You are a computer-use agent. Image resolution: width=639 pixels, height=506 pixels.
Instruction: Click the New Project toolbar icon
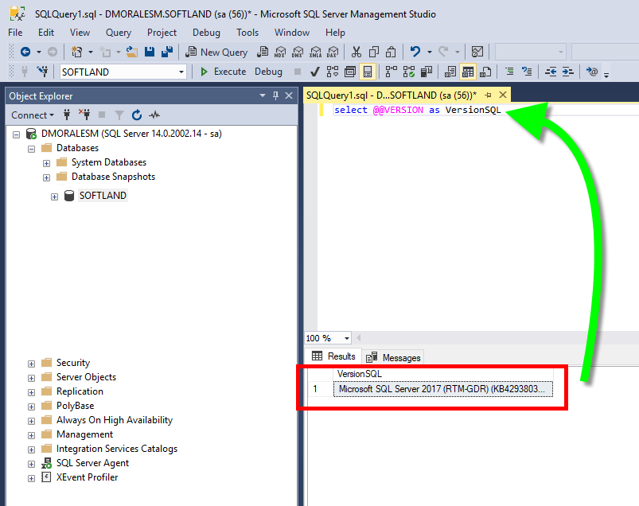point(76,52)
